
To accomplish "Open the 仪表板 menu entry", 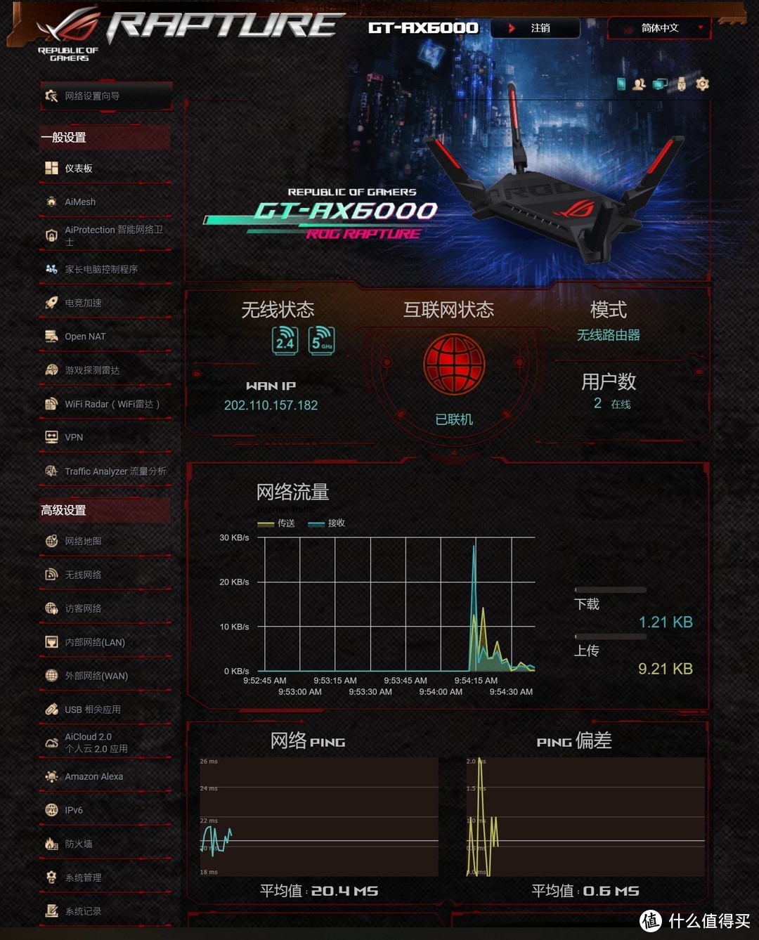I will click(x=79, y=168).
